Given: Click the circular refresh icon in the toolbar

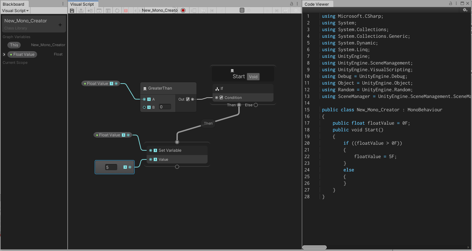Looking at the screenshot, I should tap(117, 10).
